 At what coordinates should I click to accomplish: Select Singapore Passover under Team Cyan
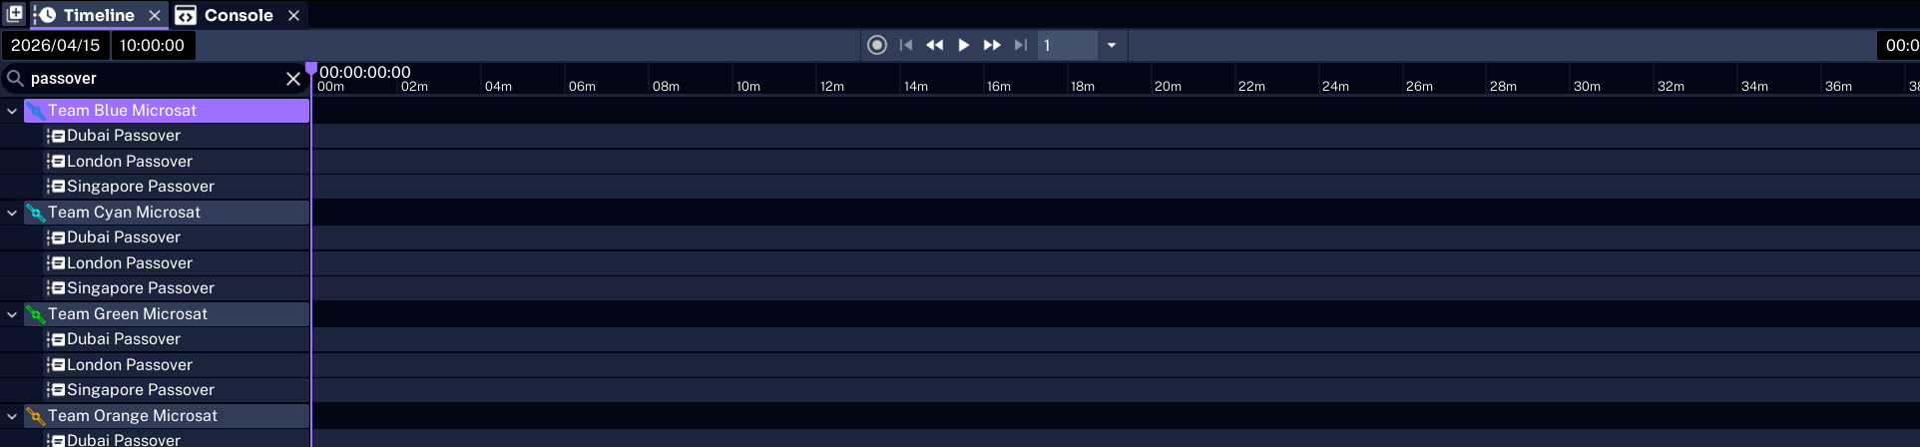[177, 288]
